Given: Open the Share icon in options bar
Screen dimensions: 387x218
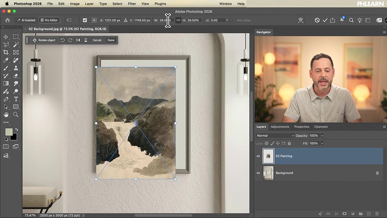Looking at the screenshot, I should pyautogui.click(x=332, y=20).
